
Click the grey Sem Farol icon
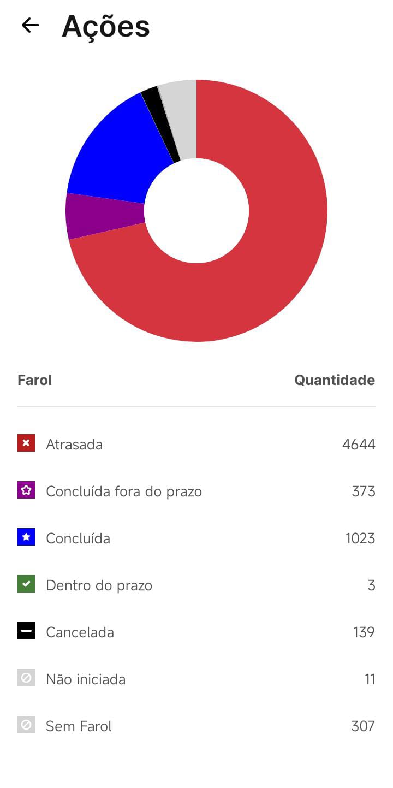pyautogui.click(x=26, y=725)
